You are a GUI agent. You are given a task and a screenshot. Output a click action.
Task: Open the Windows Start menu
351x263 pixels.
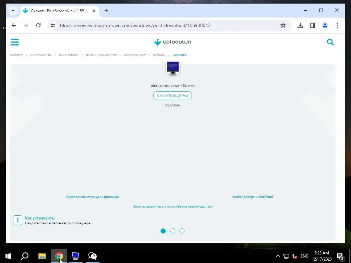point(8,256)
